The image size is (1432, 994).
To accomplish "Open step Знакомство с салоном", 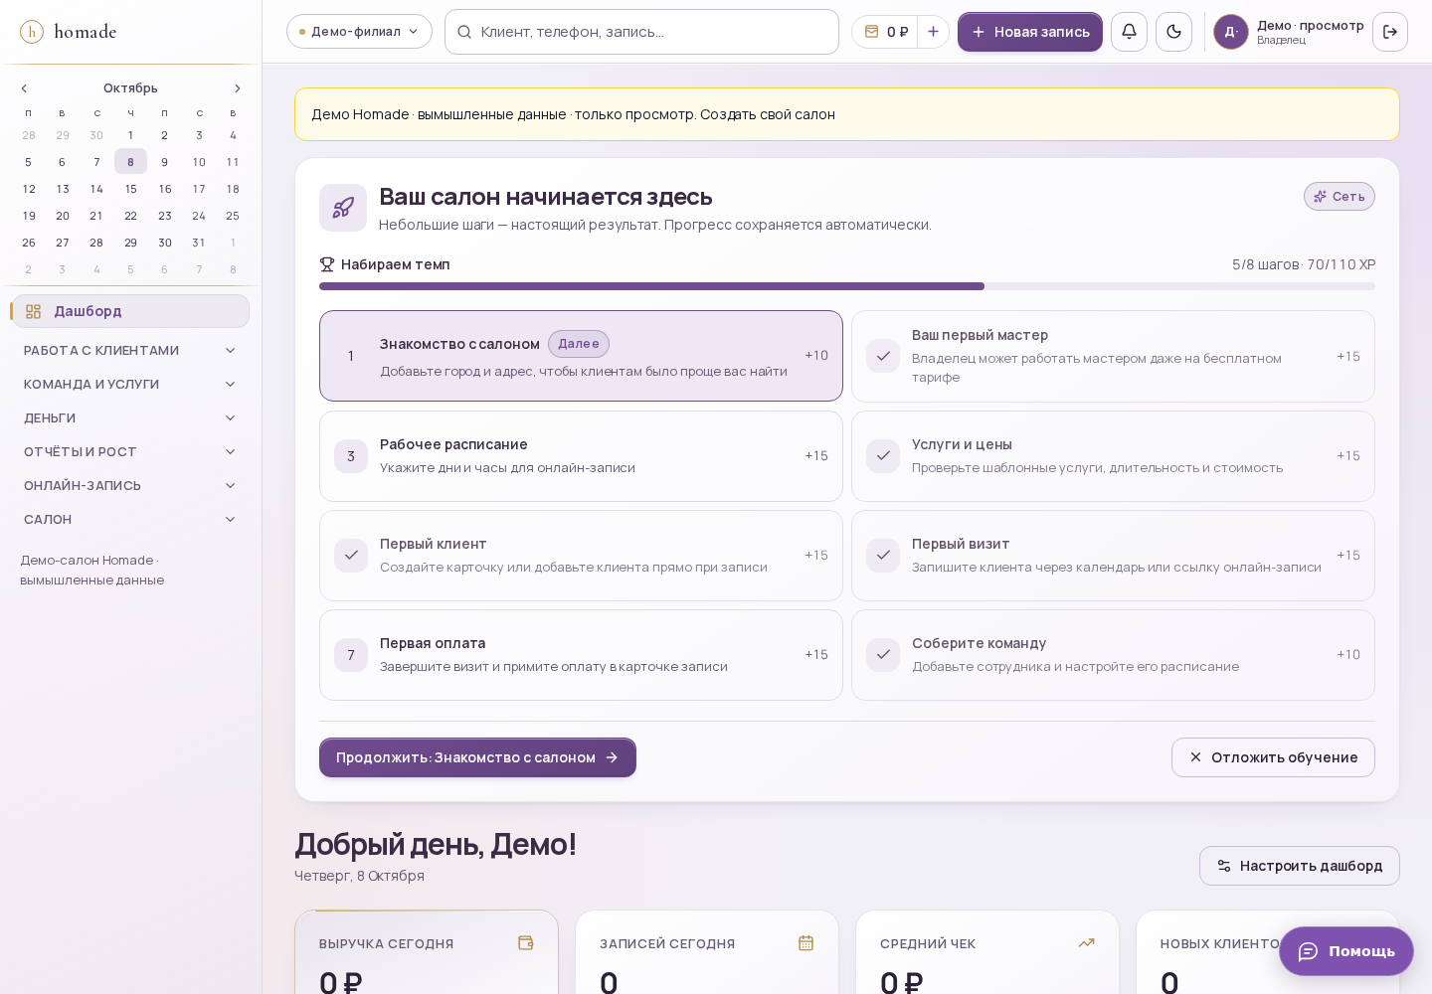I will pos(581,356).
